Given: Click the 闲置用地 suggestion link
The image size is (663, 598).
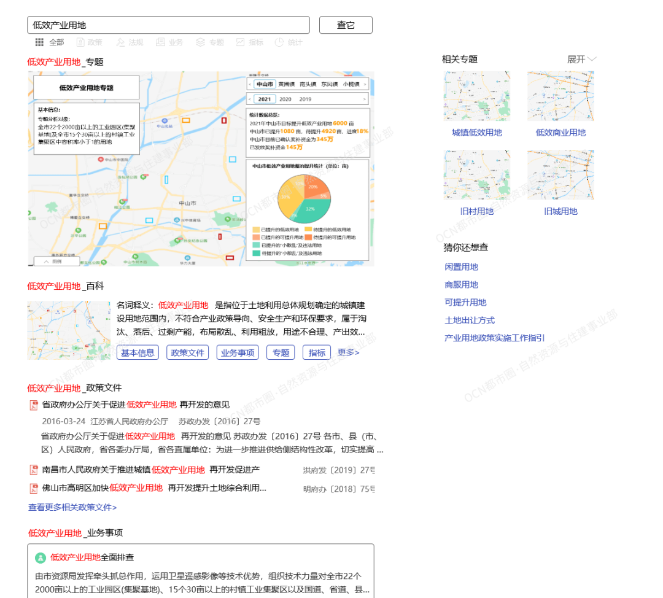Looking at the screenshot, I should tap(461, 267).
